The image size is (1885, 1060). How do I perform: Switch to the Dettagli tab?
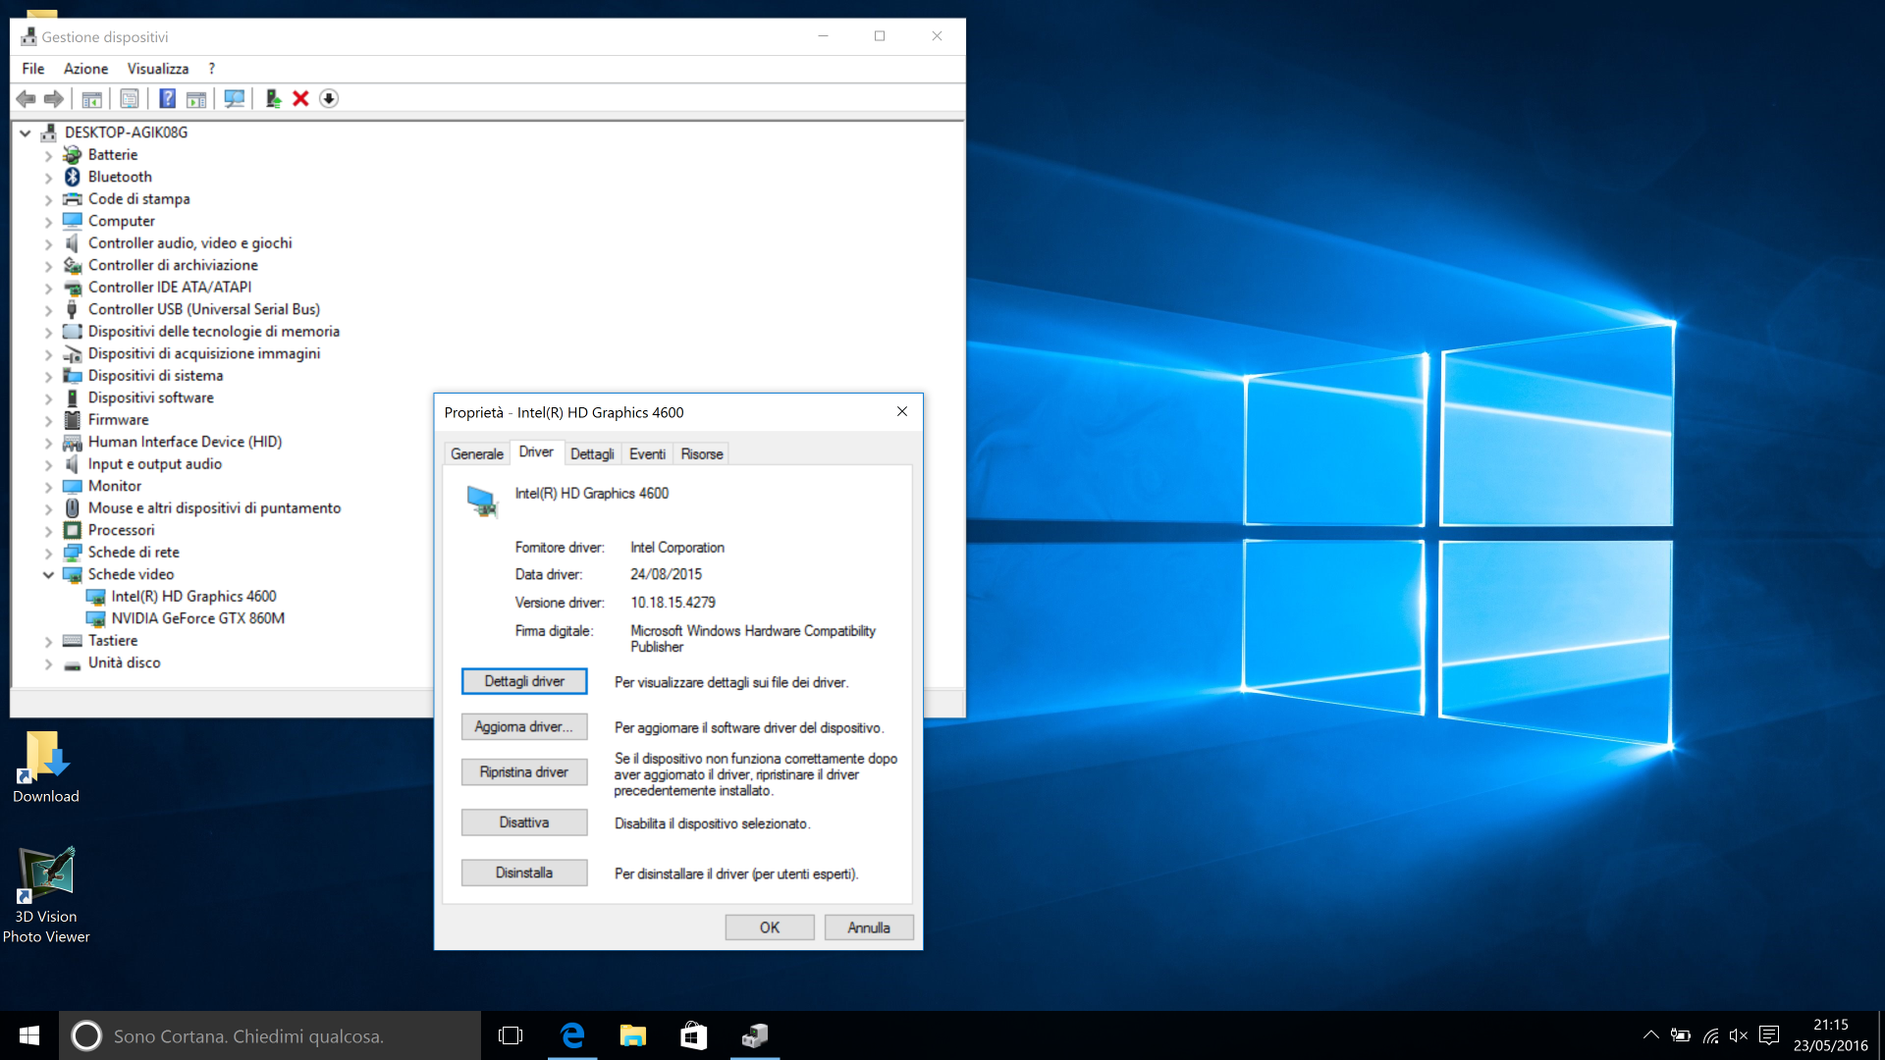coord(592,453)
